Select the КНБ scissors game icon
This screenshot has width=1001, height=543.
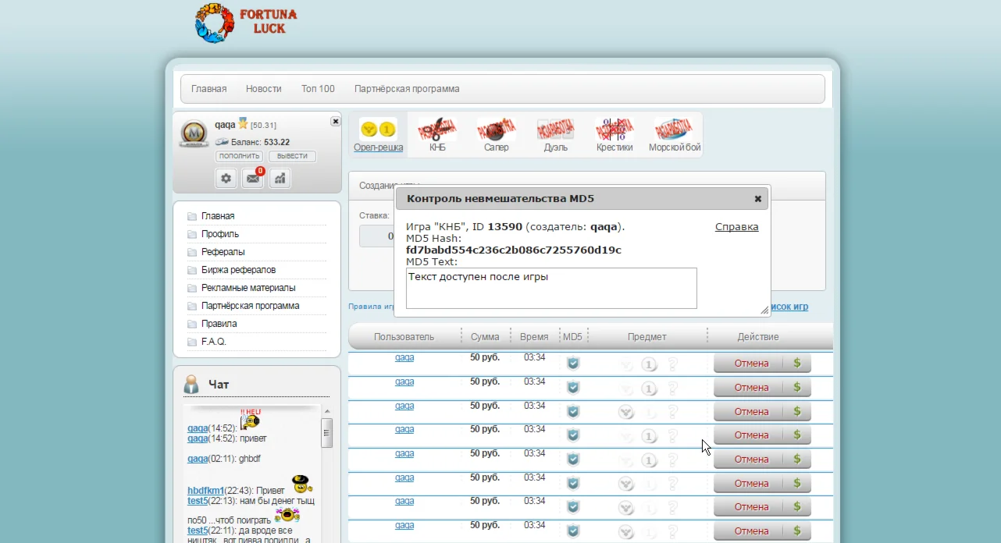point(437,130)
